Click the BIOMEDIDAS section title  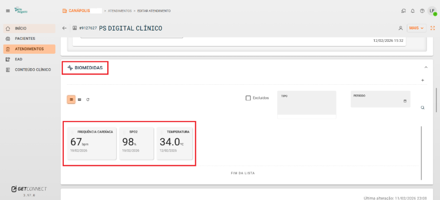pos(89,68)
